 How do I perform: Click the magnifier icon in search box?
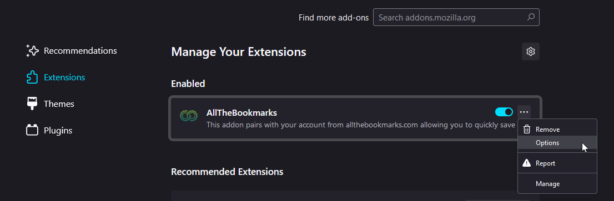click(531, 18)
